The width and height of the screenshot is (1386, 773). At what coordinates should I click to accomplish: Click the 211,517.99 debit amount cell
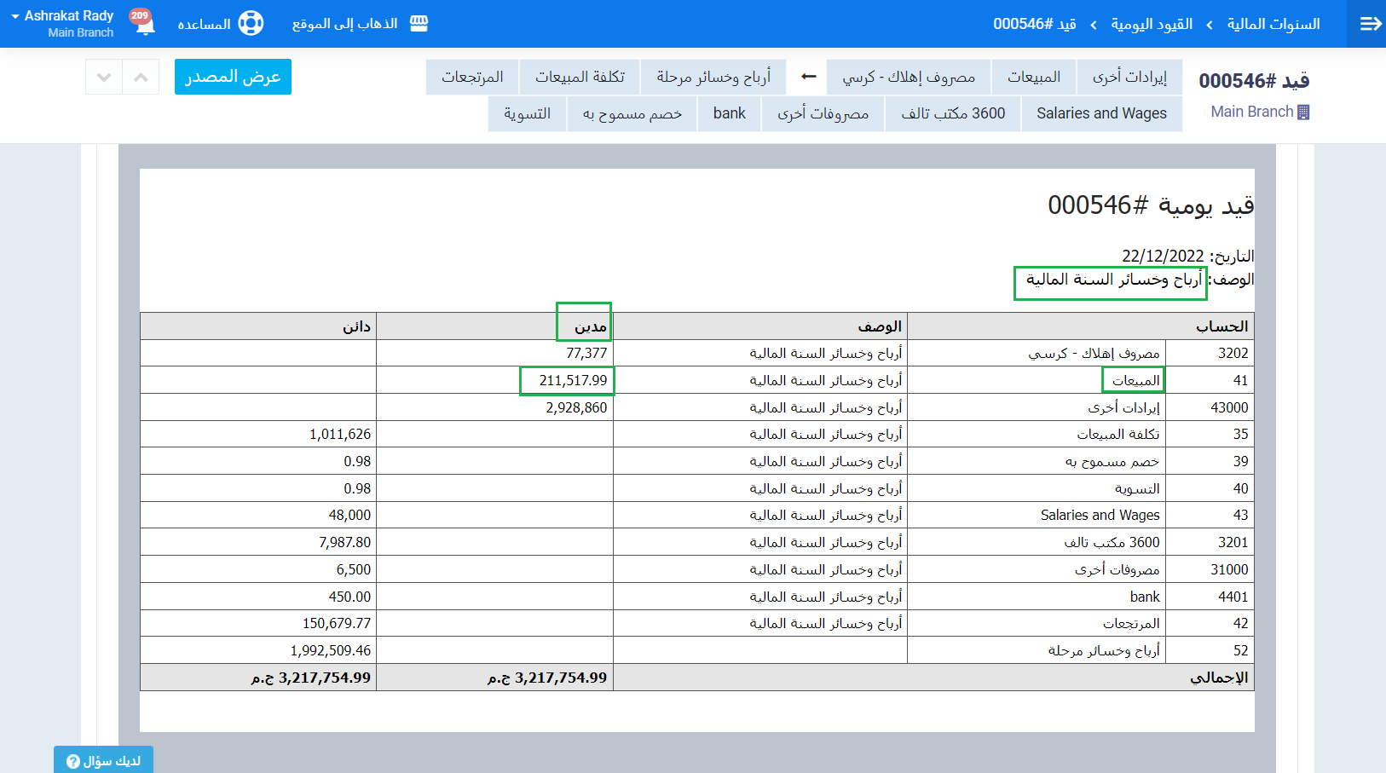(573, 380)
